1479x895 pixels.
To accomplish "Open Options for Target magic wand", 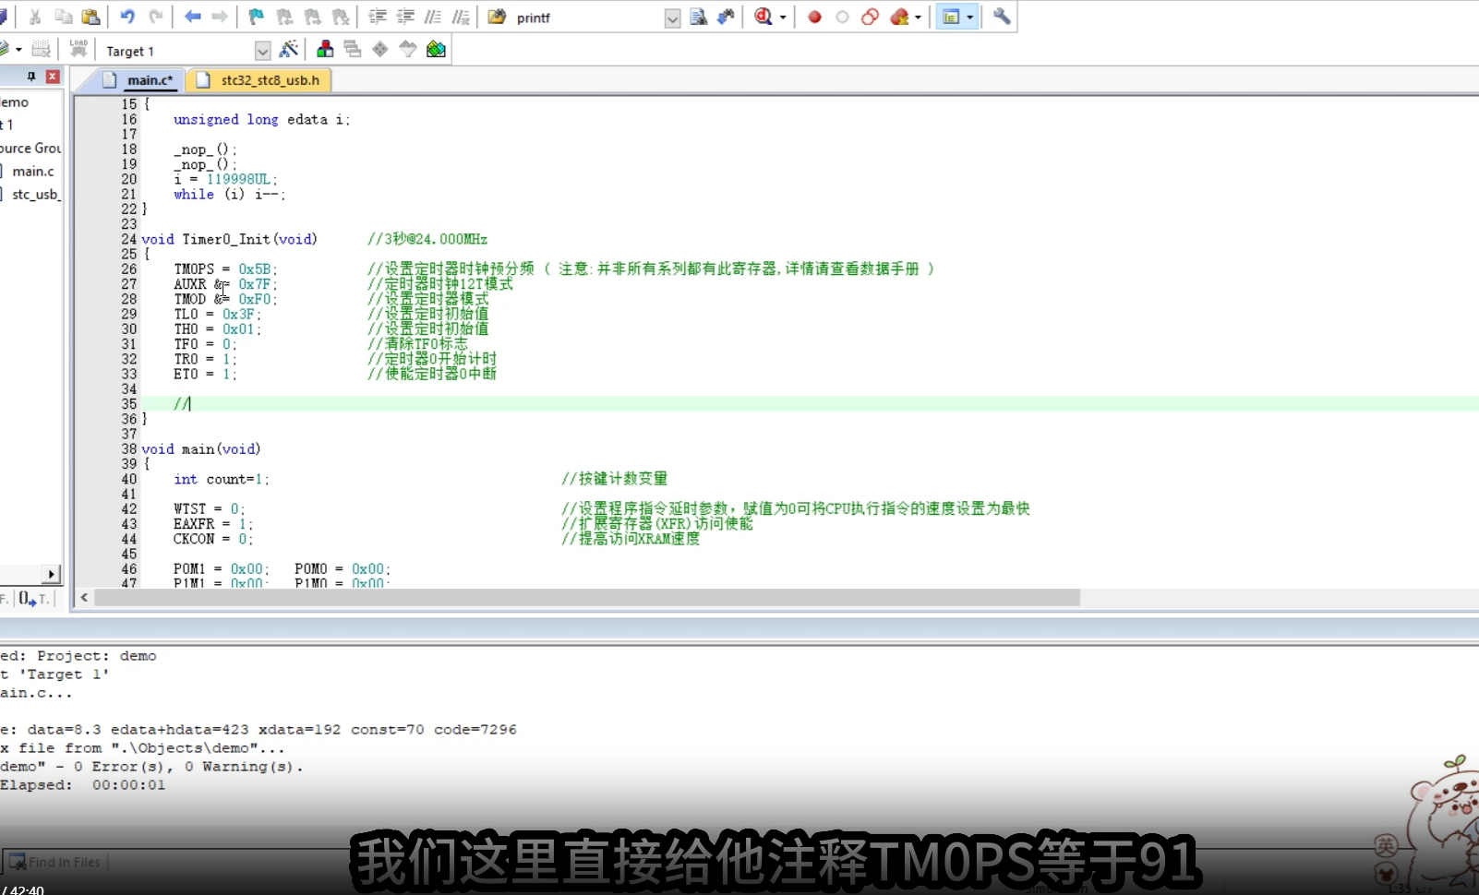I will pyautogui.click(x=289, y=49).
